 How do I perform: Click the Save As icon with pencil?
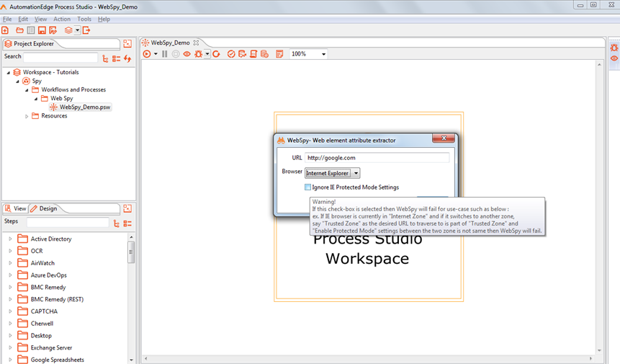coord(53,30)
